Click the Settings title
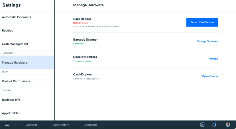This screenshot has width=236, height=129. (x=12, y=5)
